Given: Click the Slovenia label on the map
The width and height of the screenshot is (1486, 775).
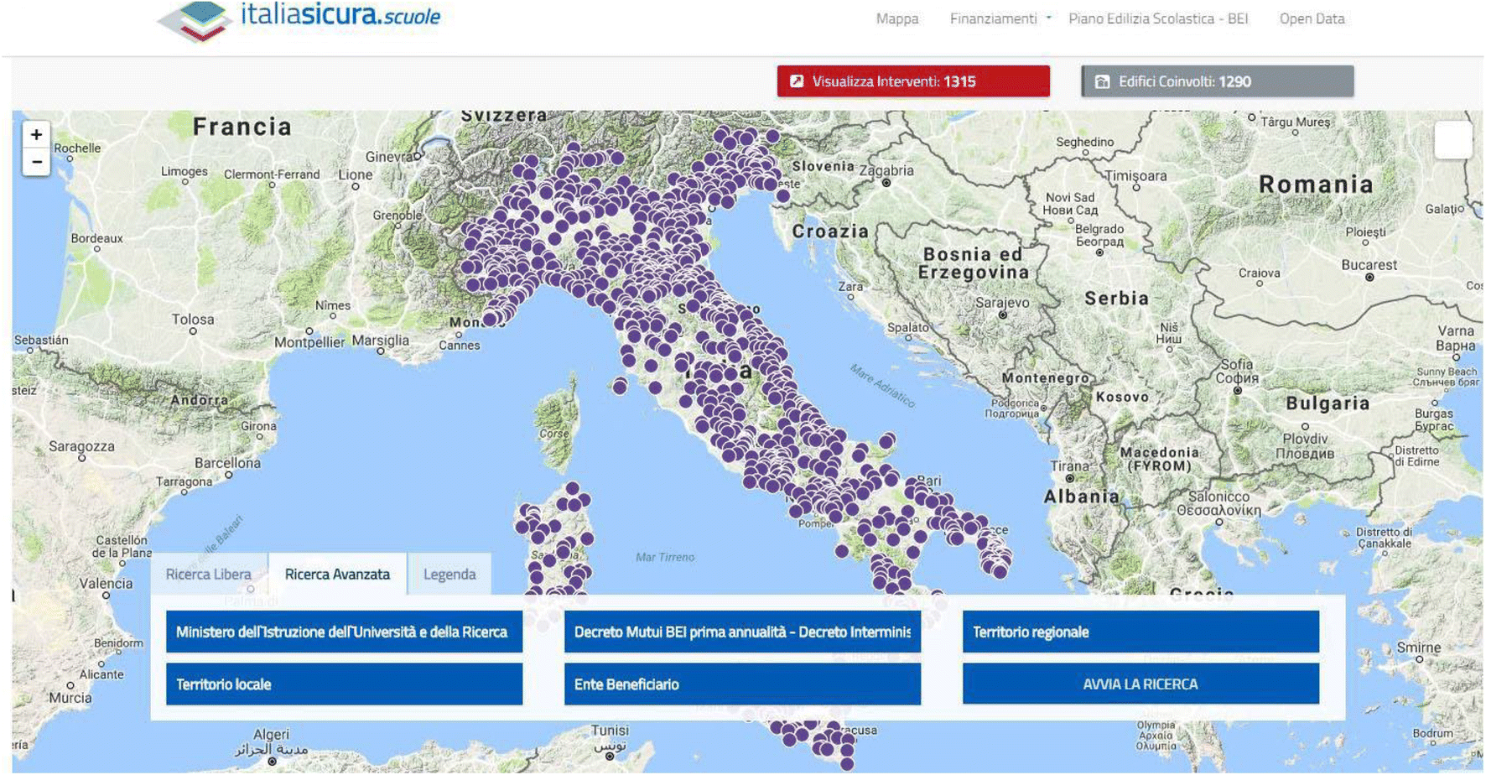Looking at the screenshot, I should click(x=823, y=166).
